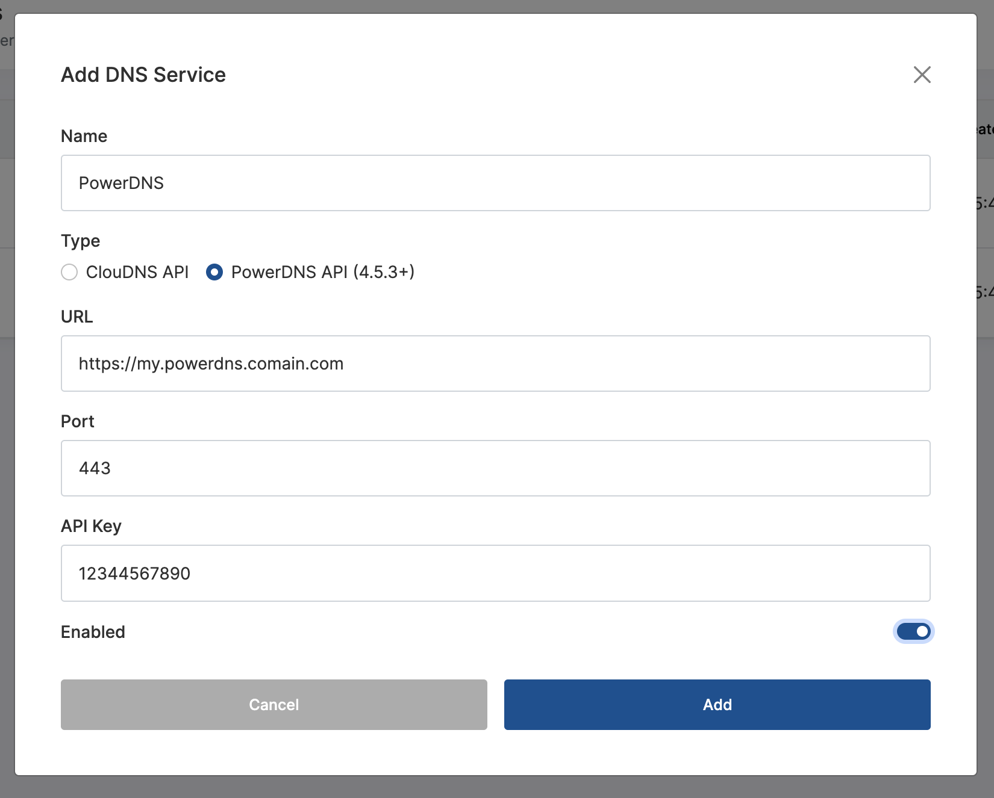Toggle the Enabled switch off
The image size is (994, 798).
click(x=913, y=631)
